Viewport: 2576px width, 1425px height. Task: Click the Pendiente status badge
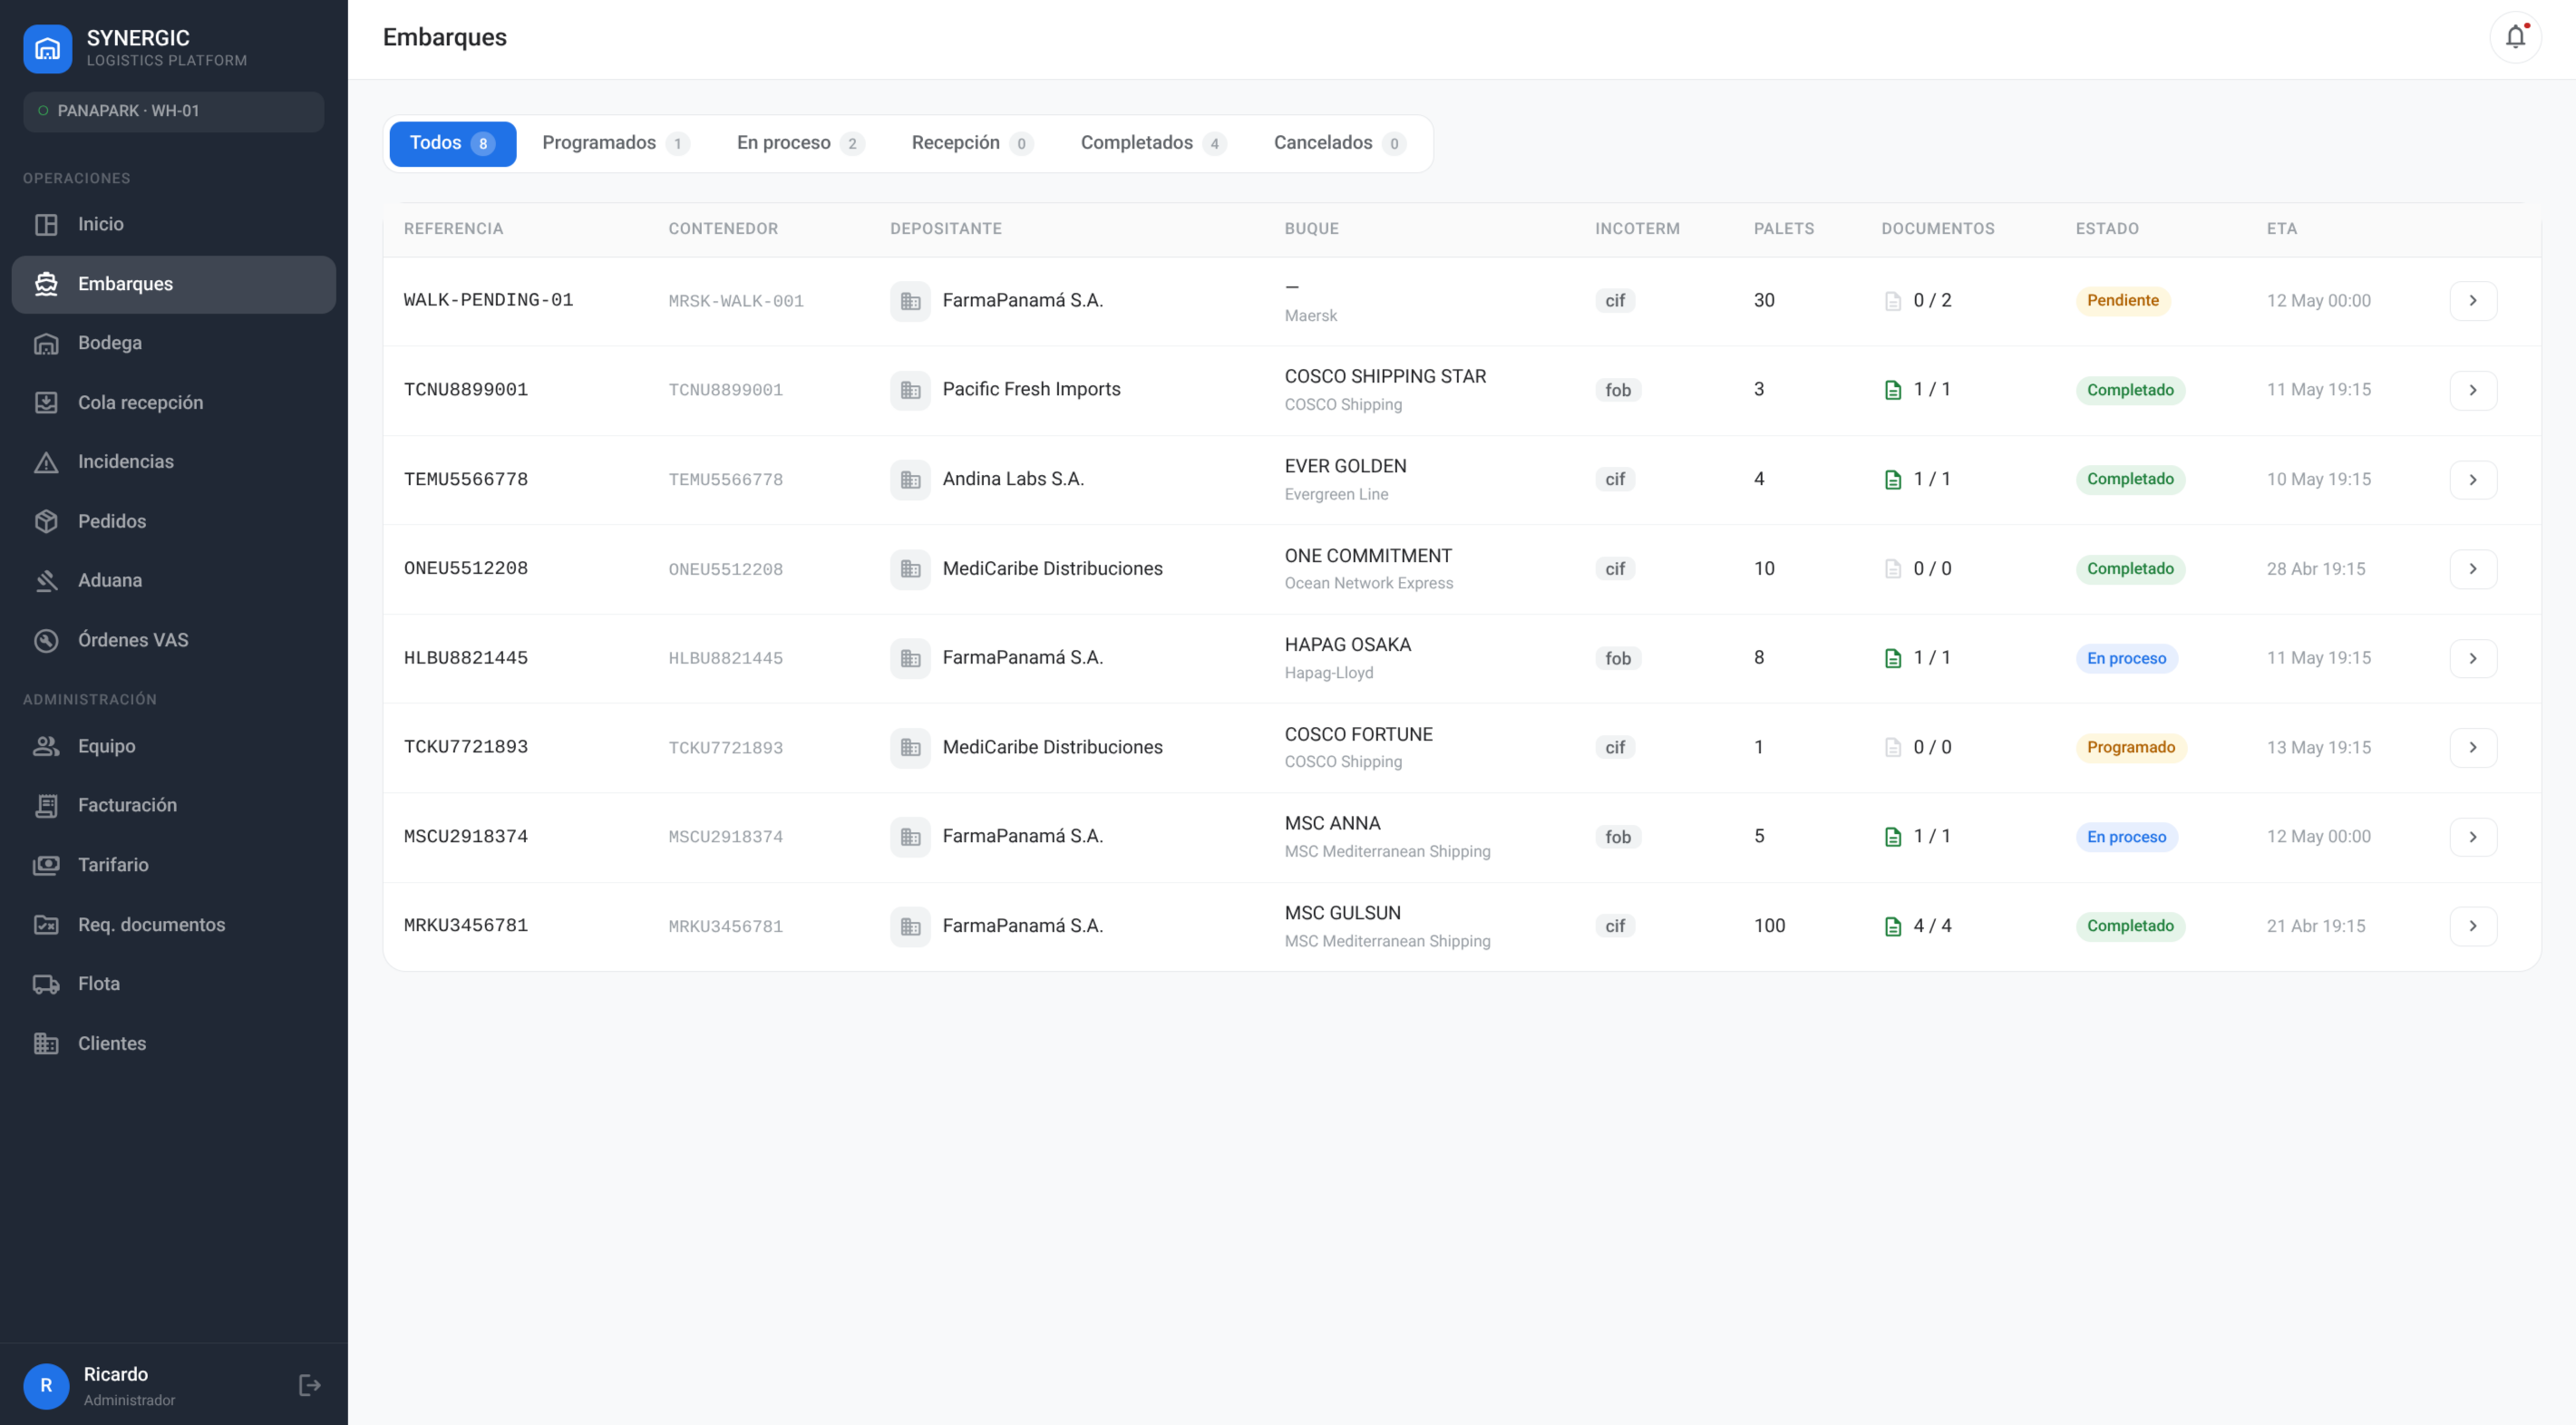click(x=2122, y=301)
